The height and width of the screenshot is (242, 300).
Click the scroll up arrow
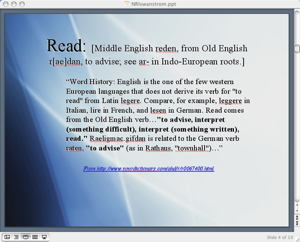coord(297,205)
